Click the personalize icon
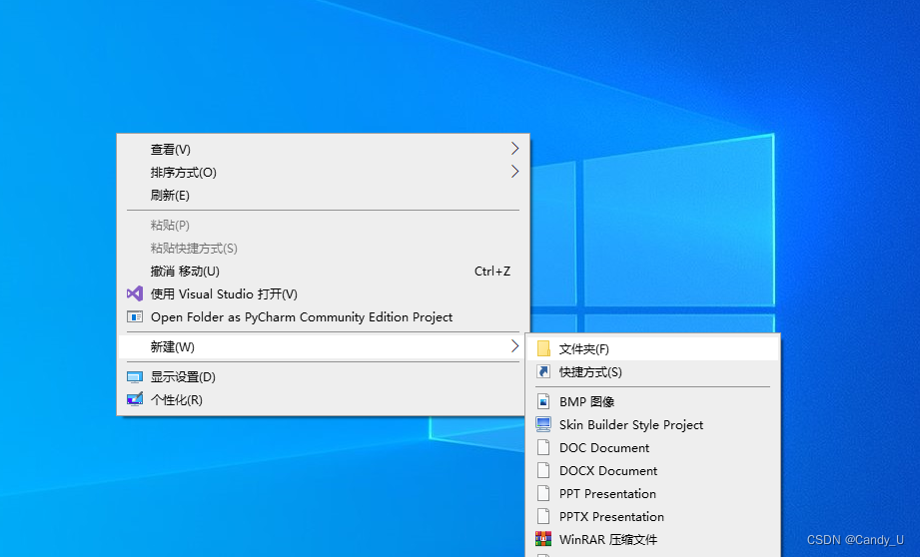The image size is (920, 557). pyautogui.click(x=135, y=399)
